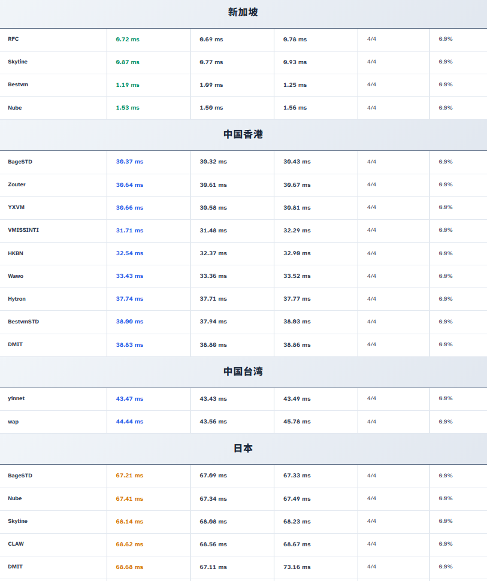Click the blue 44.44 ms latency value

129,422
